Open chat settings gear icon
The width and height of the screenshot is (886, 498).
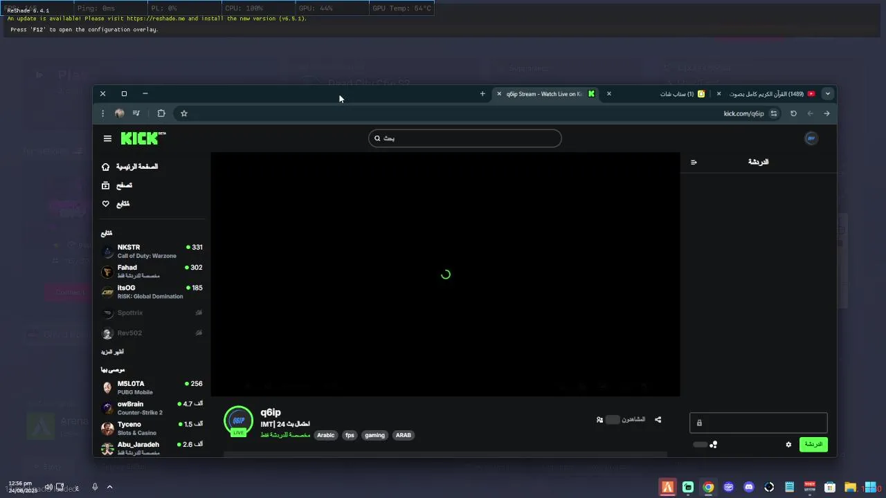point(788,445)
